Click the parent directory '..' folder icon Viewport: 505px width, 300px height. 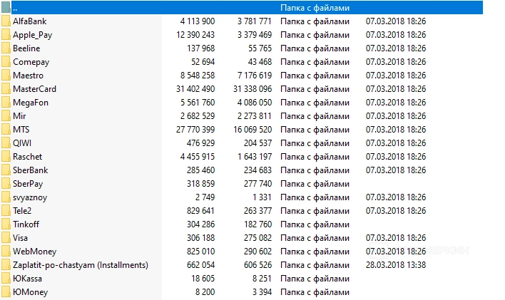click(6, 7)
